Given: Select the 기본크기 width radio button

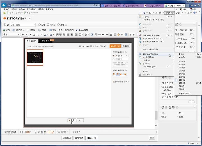Looking at the screenshot, I should [x=114, y=56].
